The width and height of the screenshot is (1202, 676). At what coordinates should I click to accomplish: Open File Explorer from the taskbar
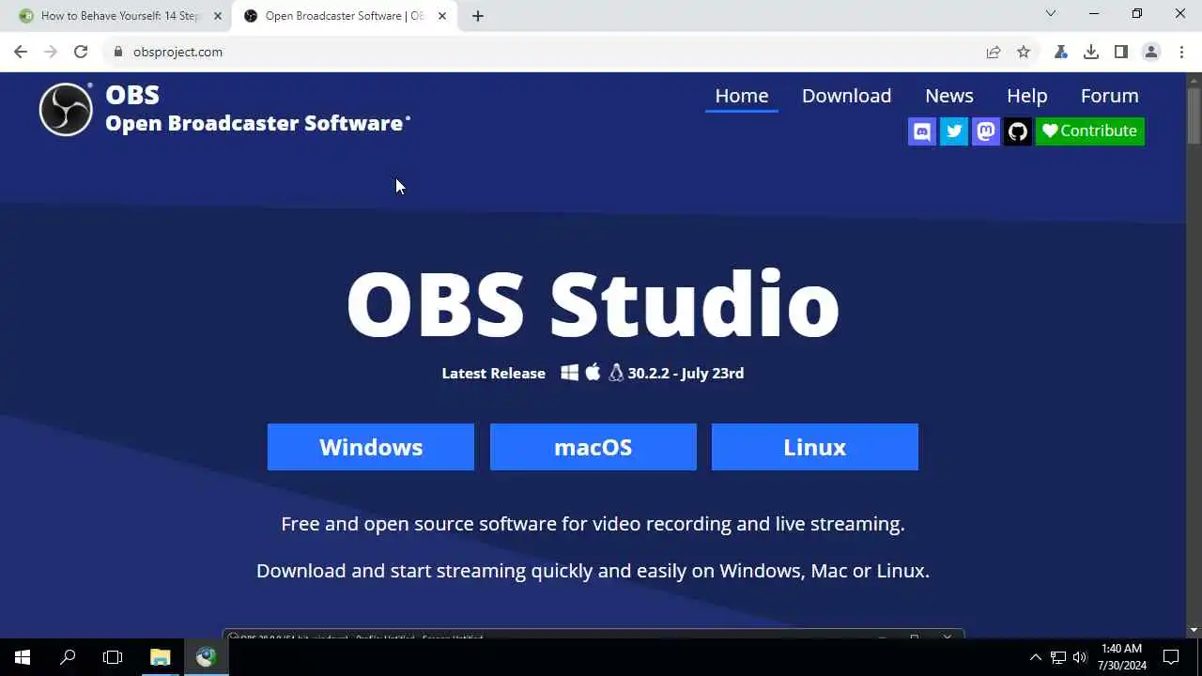pyautogui.click(x=160, y=657)
